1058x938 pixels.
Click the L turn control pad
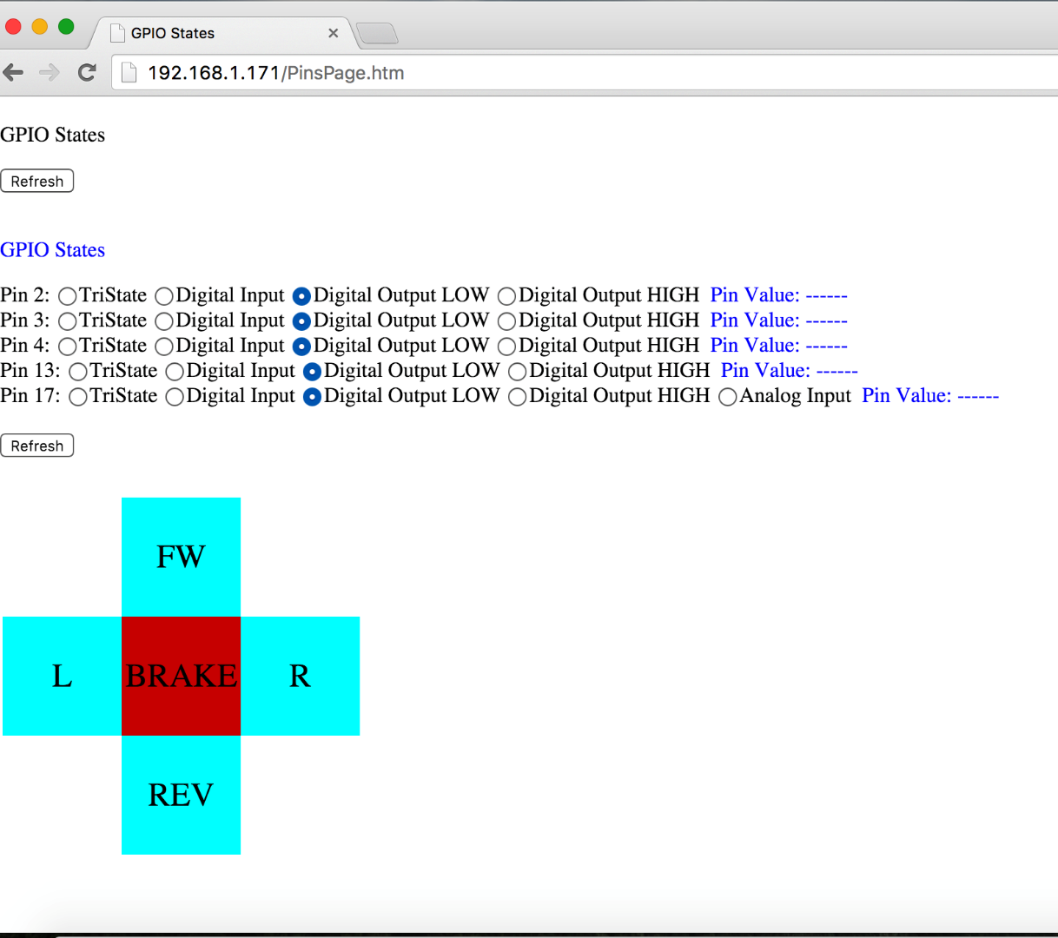click(61, 676)
